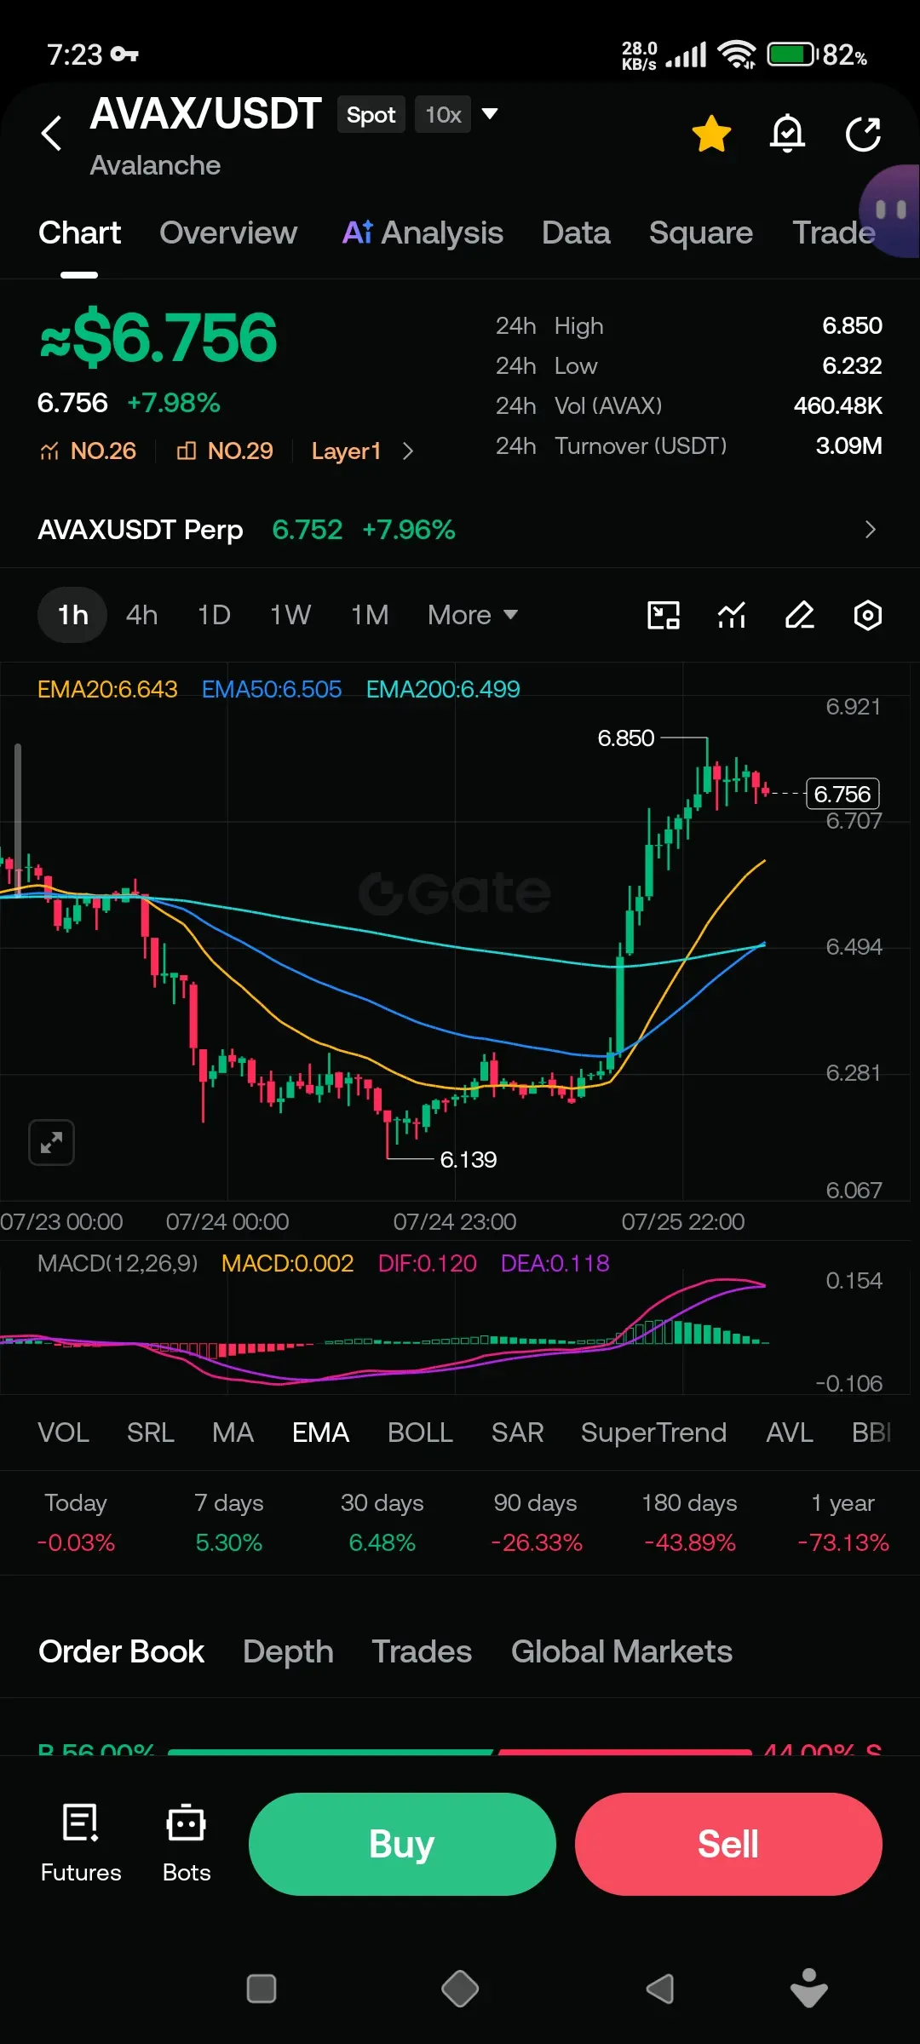Image resolution: width=920 pixels, height=2044 pixels.
Task: Tap the 6.756 current price label
Action: pyautogui.click(x=842, y=794)
